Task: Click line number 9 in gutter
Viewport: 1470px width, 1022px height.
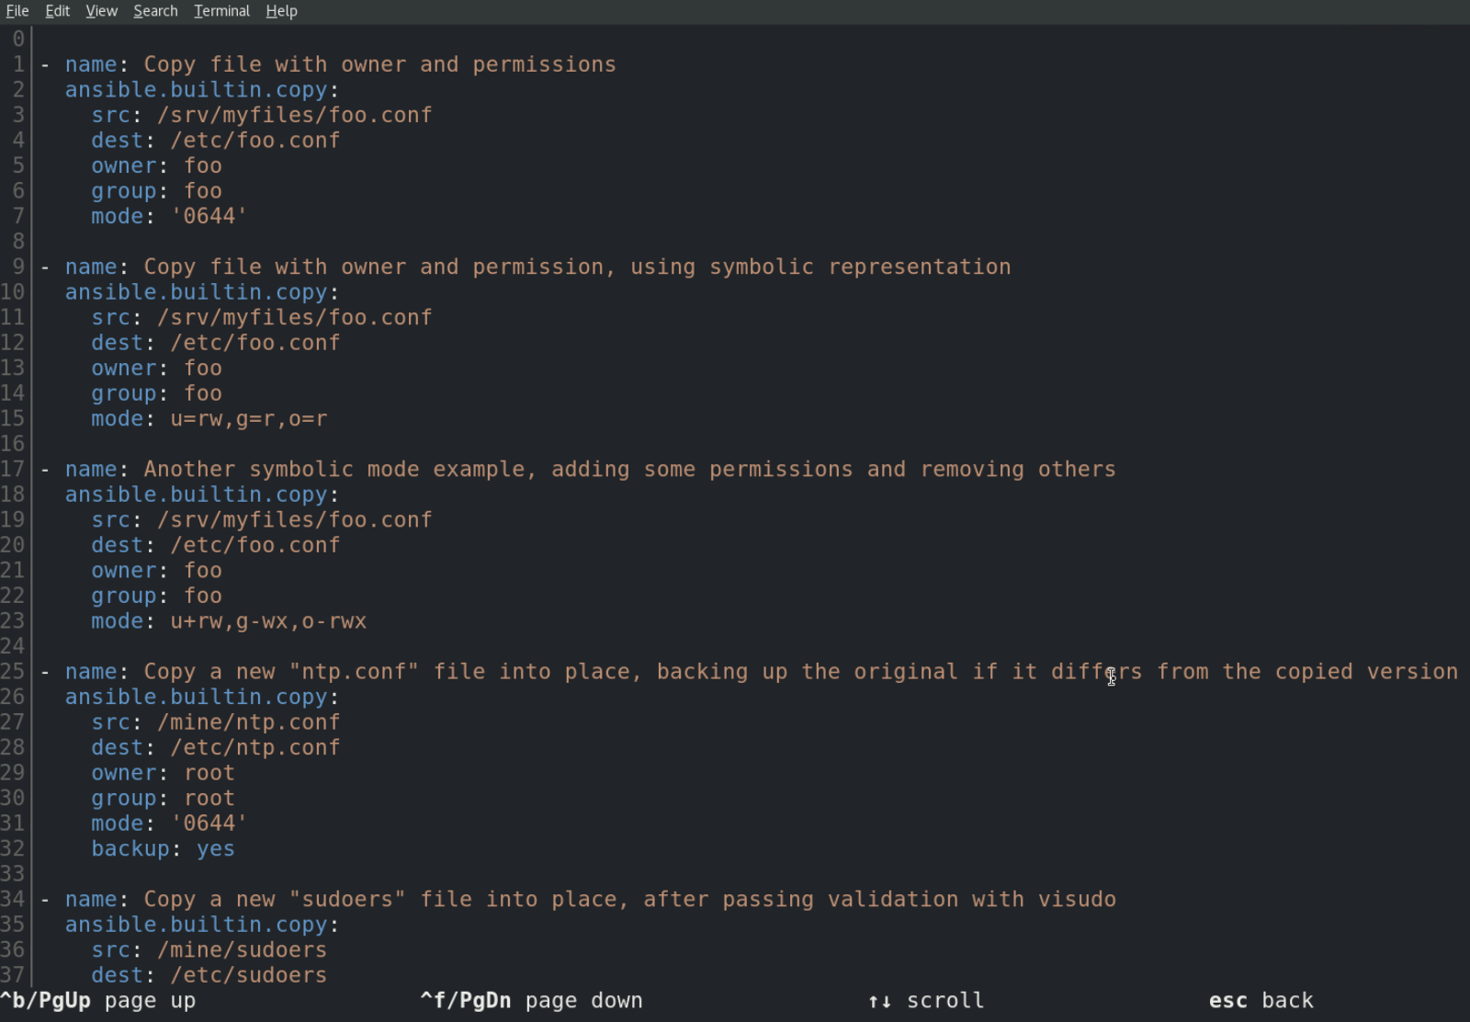Action: tap(17, 267)
